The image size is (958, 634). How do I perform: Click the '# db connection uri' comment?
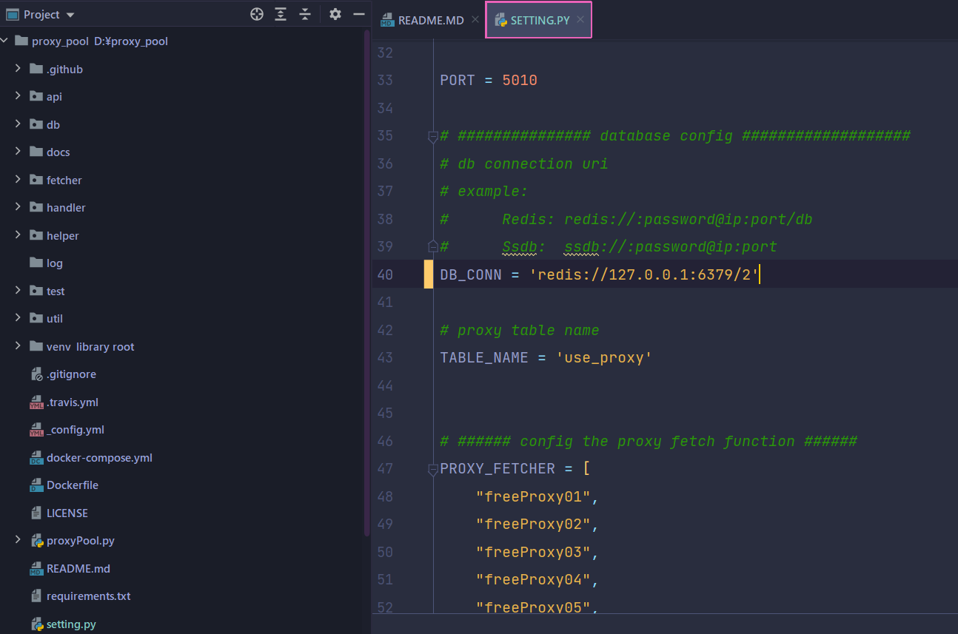[x=524, y=163]
